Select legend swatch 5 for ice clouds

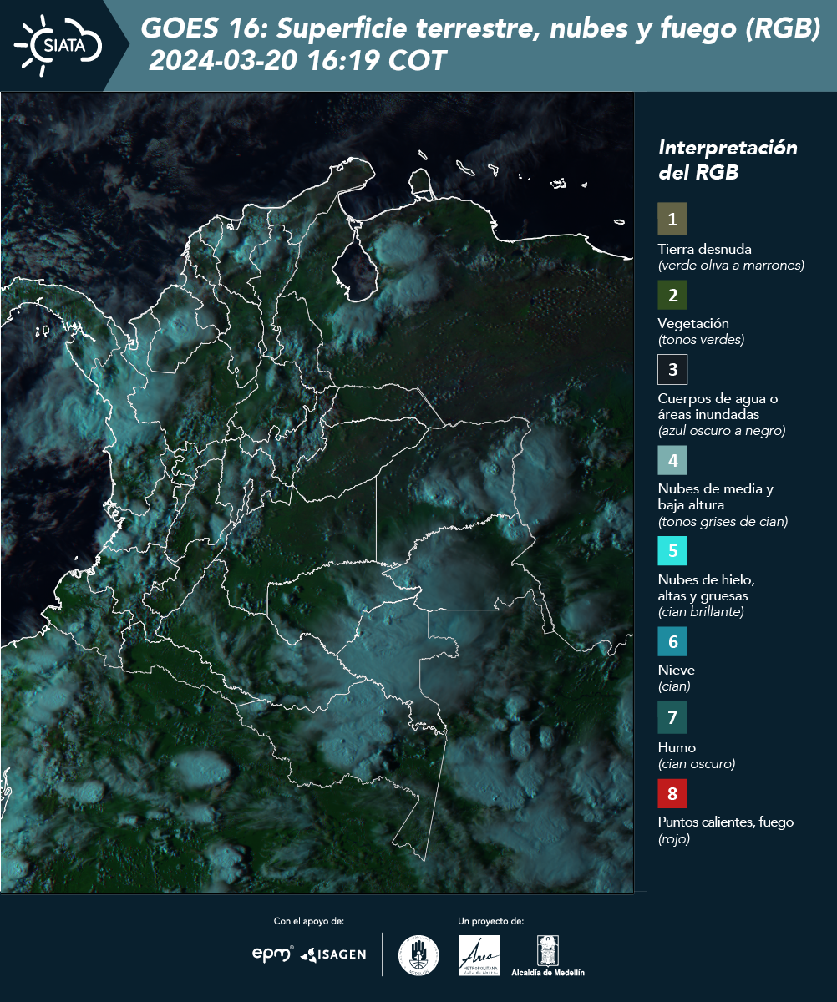[672, 551]
